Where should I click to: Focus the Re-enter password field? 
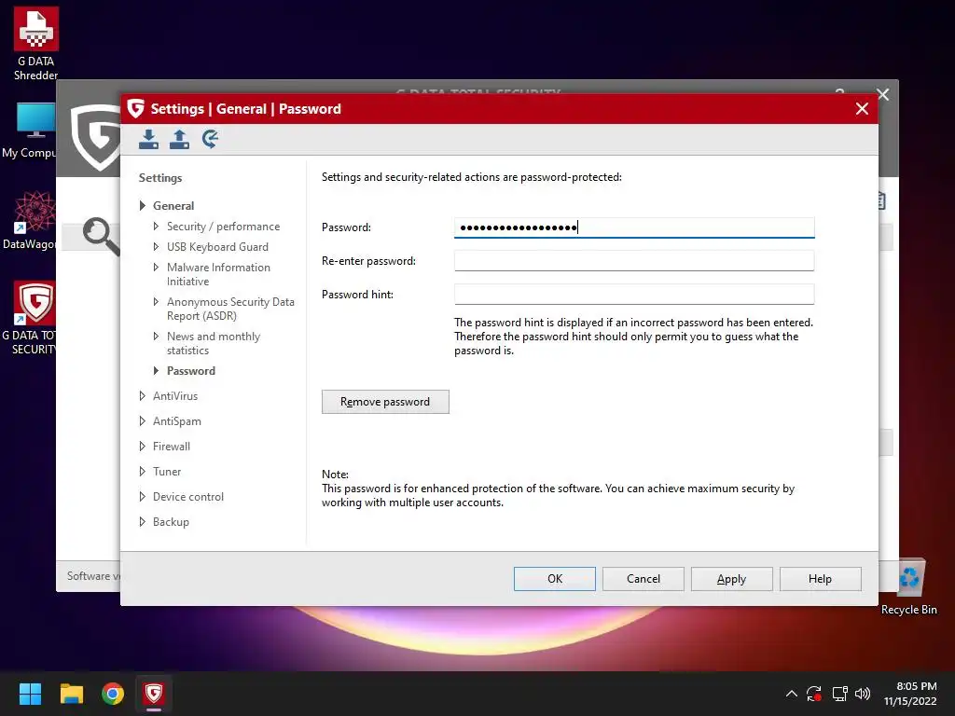tap(634, 261)
